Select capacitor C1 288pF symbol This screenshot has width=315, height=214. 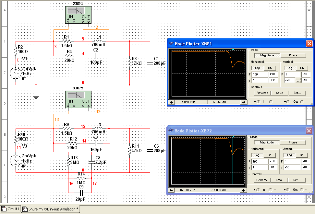150,63
